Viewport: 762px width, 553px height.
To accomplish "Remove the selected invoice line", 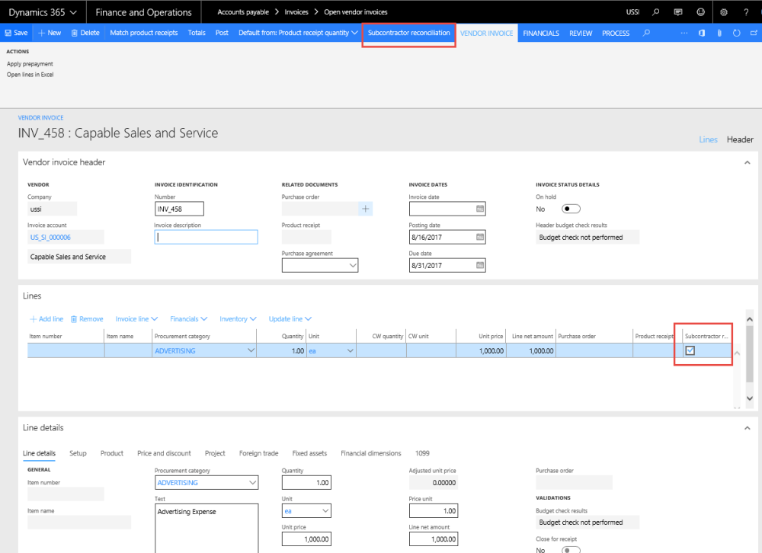I will 87,319.
